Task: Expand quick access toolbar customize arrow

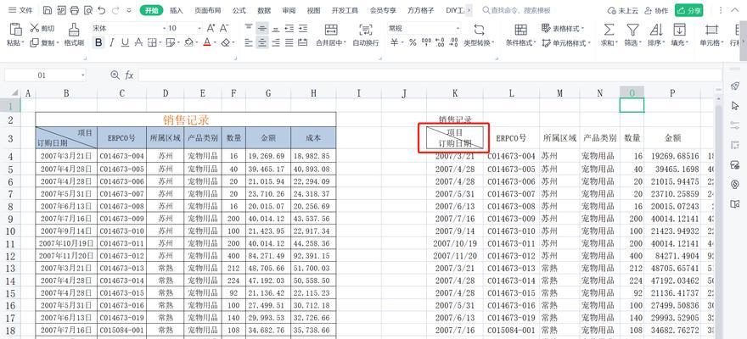Action: coord(130,10)
